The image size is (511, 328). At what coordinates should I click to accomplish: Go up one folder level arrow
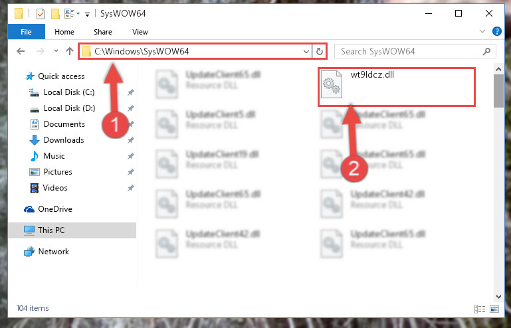coord(69,51)
